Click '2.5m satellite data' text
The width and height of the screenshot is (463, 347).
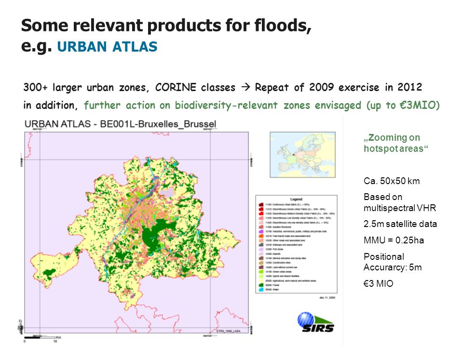(x=400, y=224)
